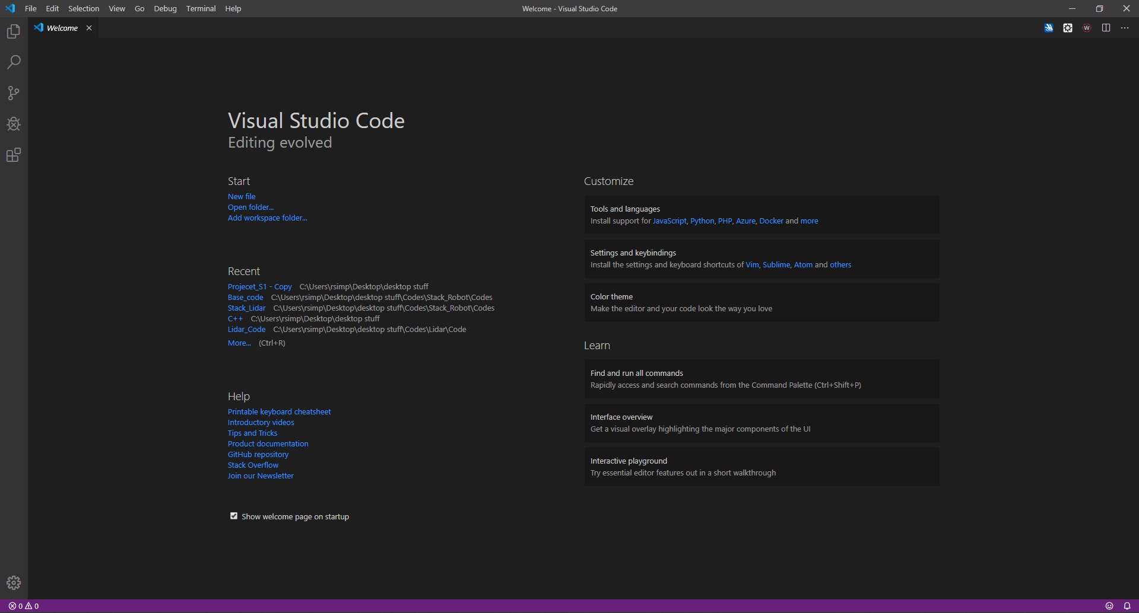The height and width of the screenshot is (613, 1139).
Task: Click the smiley feedback icon in status bar
Action: coord(1109,606)
